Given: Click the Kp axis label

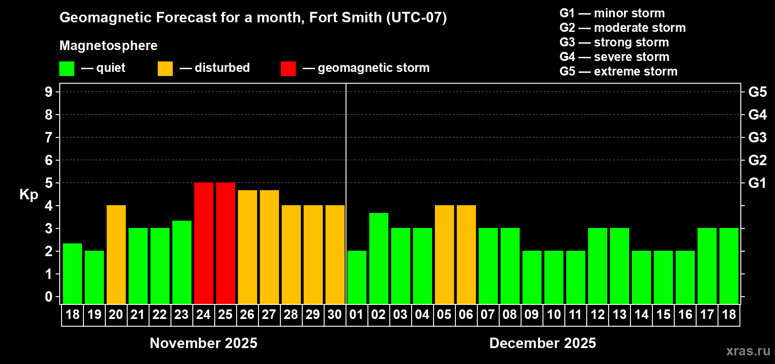Looking at the screenshot, I should click(x=29, y=194).
